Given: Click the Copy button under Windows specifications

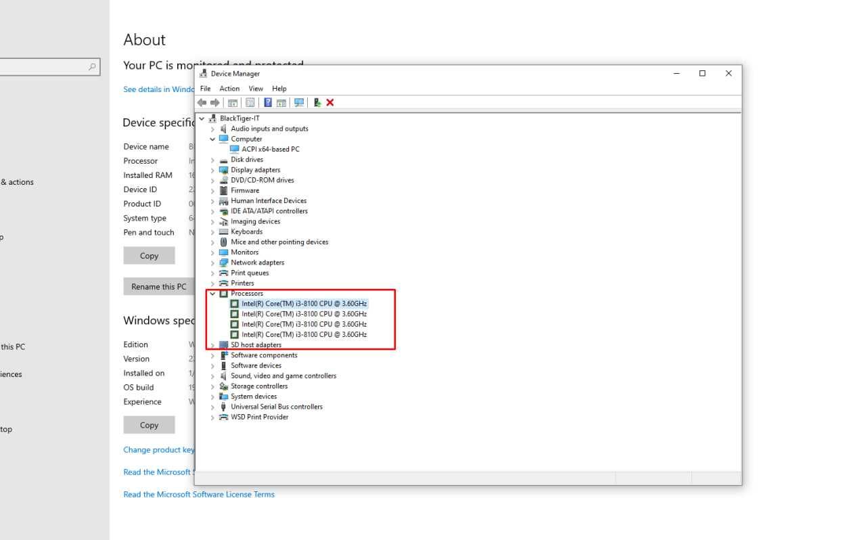Looking at the screenshot, I should pos(149,425).
